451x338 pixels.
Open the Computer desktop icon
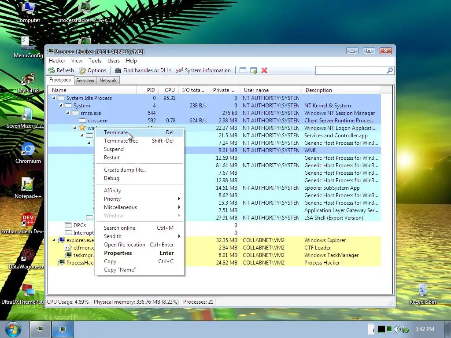pos(28,13)
